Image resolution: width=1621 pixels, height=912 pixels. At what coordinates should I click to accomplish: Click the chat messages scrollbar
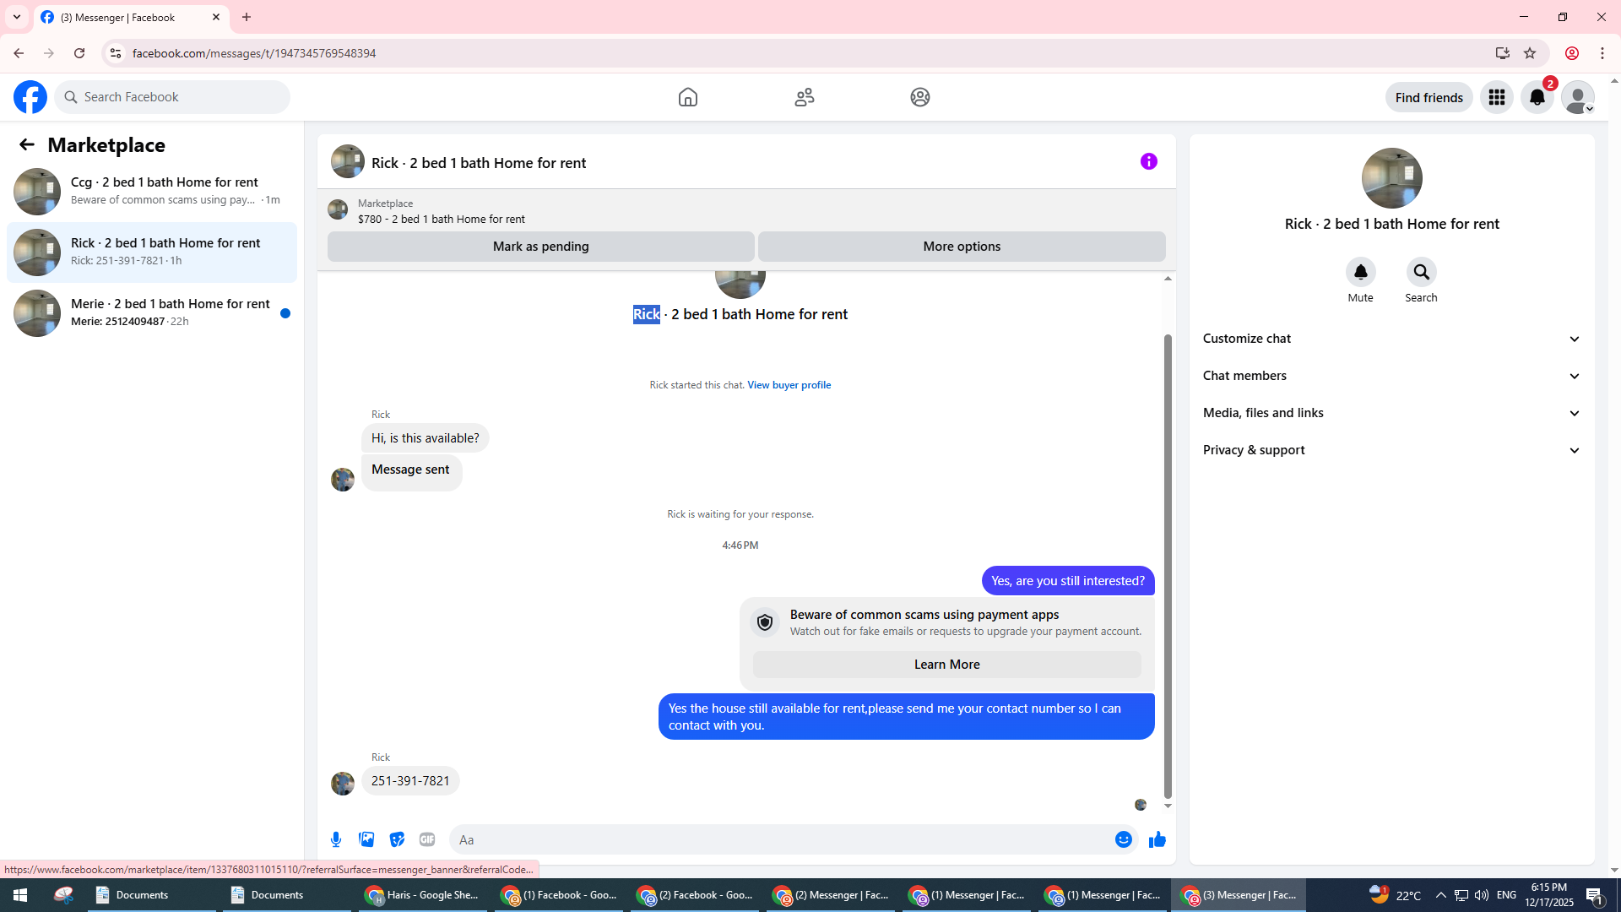pyautogui.click(x=1168, y=566)
